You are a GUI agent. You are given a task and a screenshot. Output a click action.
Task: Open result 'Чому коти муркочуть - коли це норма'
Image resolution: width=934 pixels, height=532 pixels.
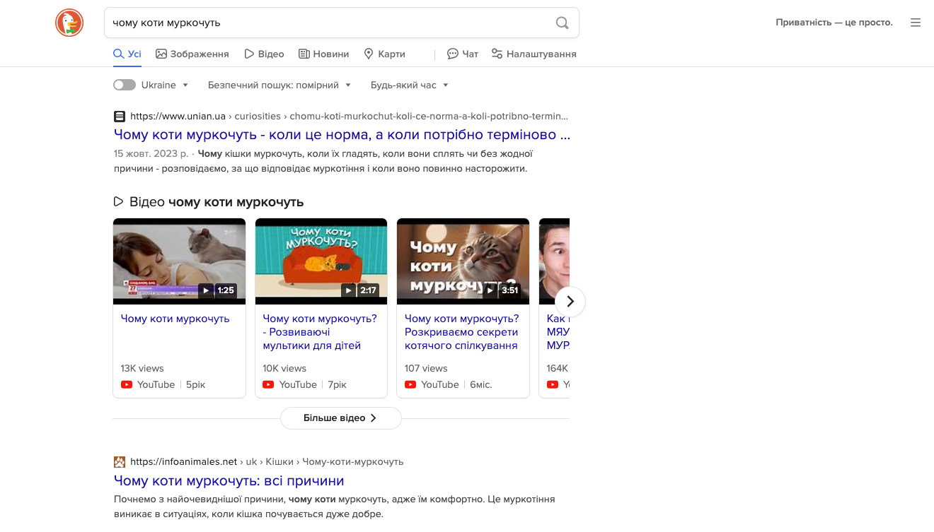[x=342, y=134]
